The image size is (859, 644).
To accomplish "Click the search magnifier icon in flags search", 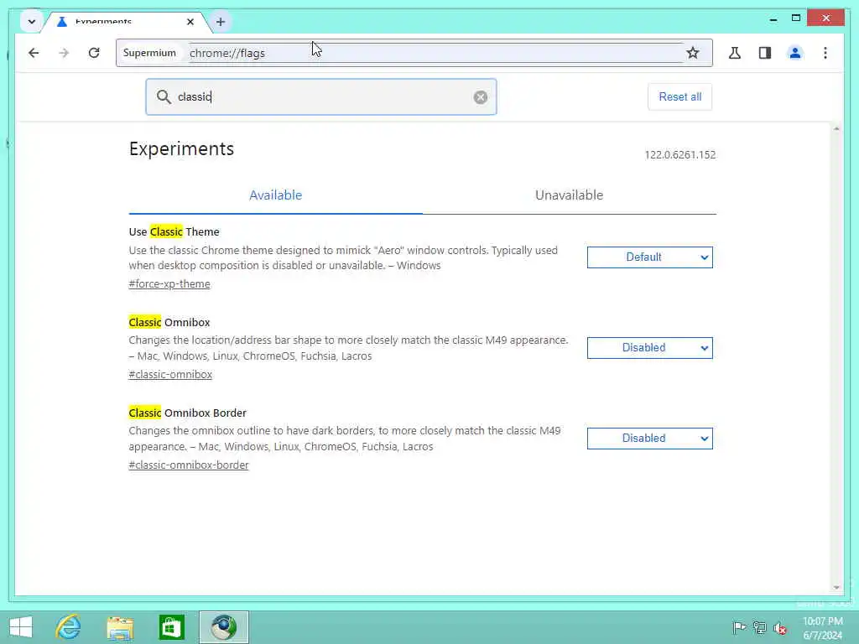I will click(x=164, y=97).
